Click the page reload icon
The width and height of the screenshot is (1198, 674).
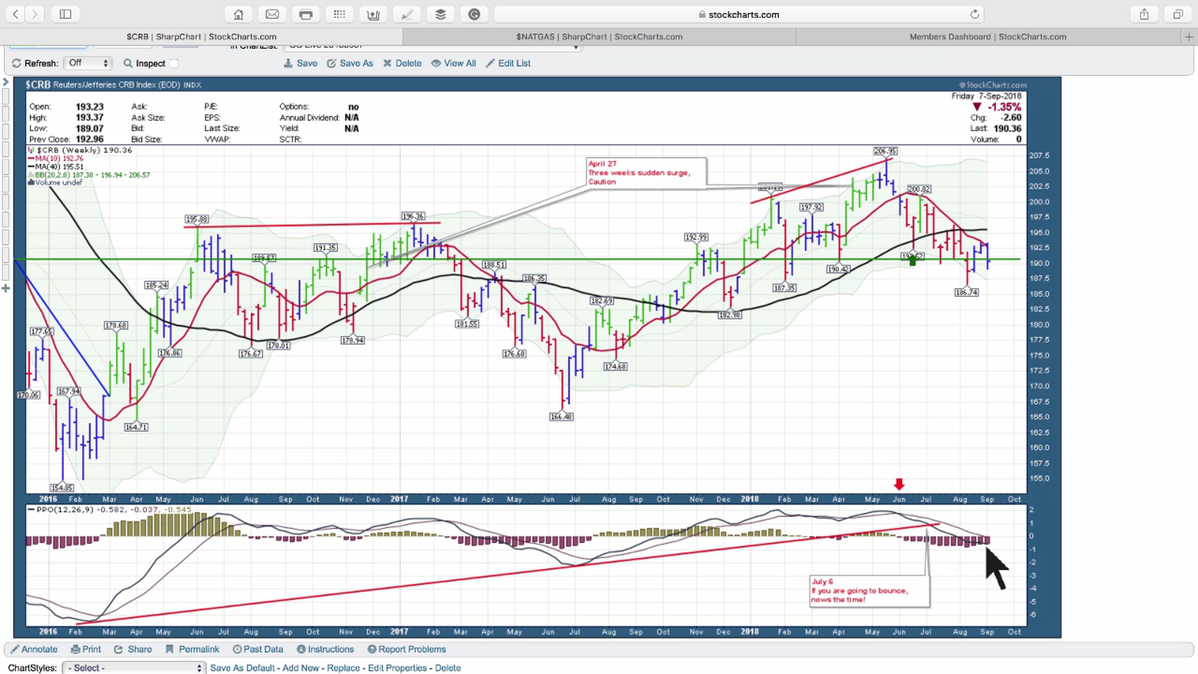pyautogui.click(x=974, y=14)
